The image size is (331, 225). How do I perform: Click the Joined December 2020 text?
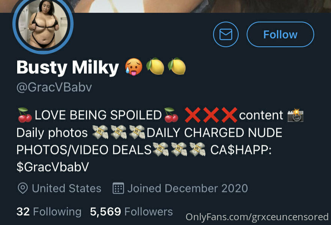click(x=188, y=188)
